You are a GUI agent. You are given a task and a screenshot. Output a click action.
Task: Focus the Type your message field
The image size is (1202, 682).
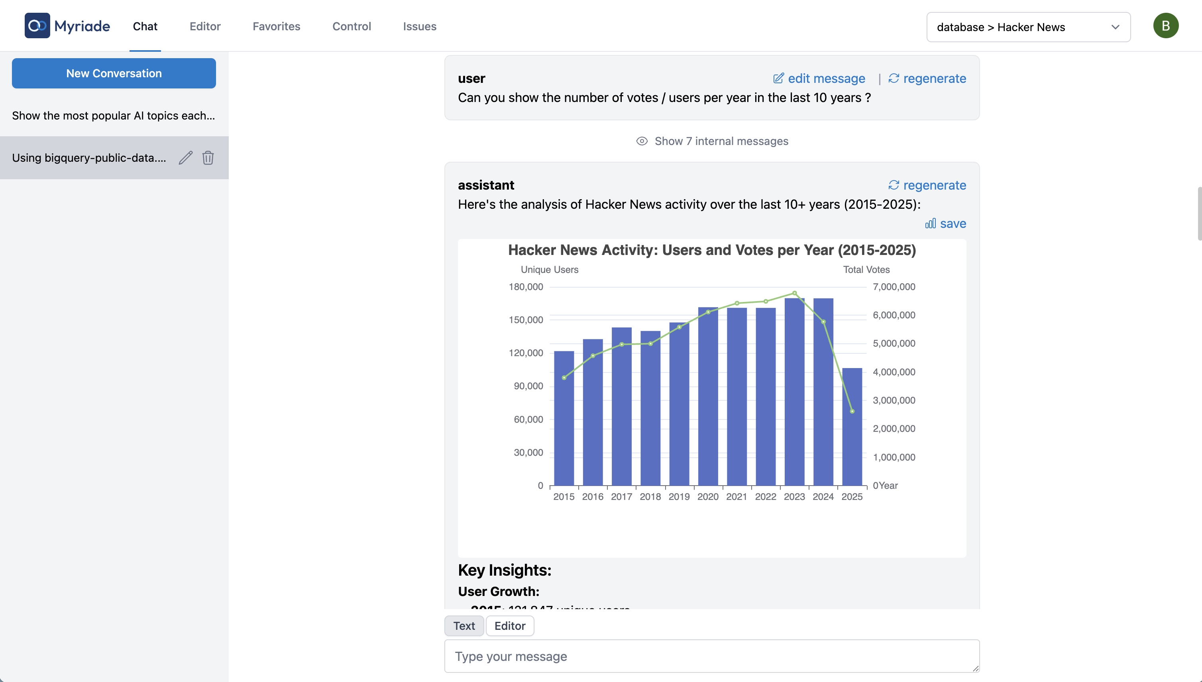712,656
